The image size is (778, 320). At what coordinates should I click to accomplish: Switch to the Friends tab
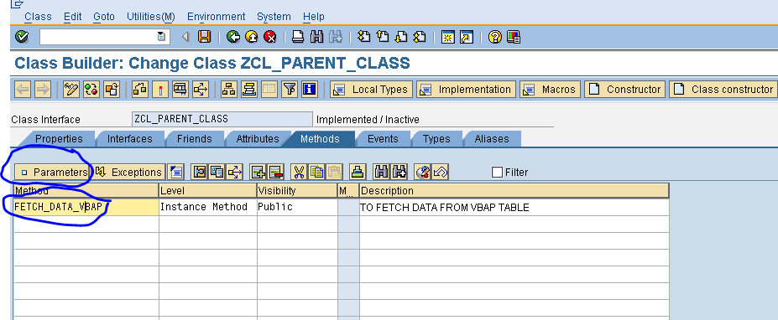click(x=194, y=139)
